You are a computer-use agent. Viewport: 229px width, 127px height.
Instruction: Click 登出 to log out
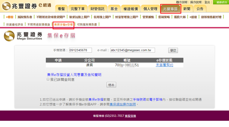coord(207,2)
